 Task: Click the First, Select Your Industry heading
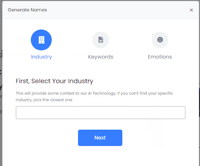coord(54,81)
